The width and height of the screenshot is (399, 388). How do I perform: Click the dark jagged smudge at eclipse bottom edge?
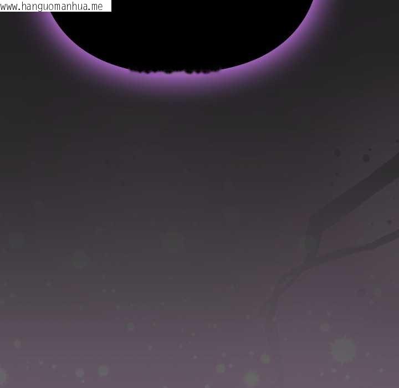point(175,70)
